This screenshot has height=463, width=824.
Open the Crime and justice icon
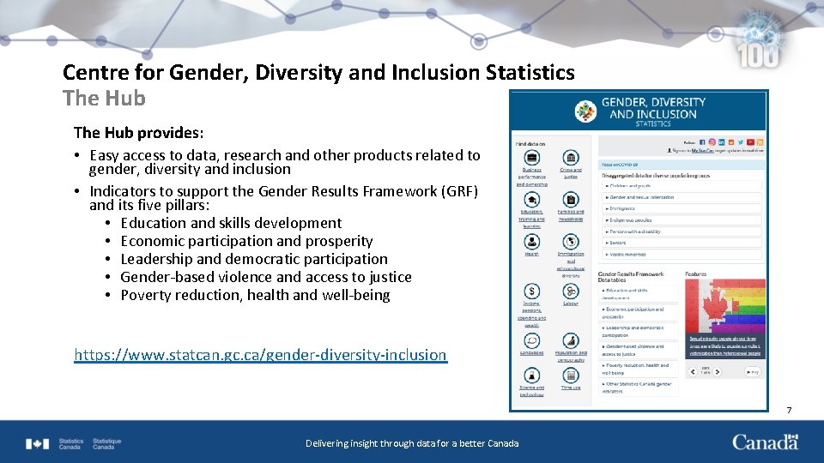[571, 158]
